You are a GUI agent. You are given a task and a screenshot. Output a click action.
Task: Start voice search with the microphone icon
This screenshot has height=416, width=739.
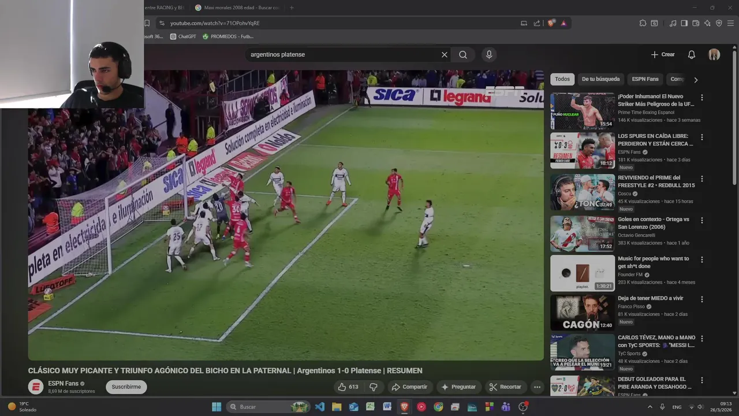[x=489, y=54]
